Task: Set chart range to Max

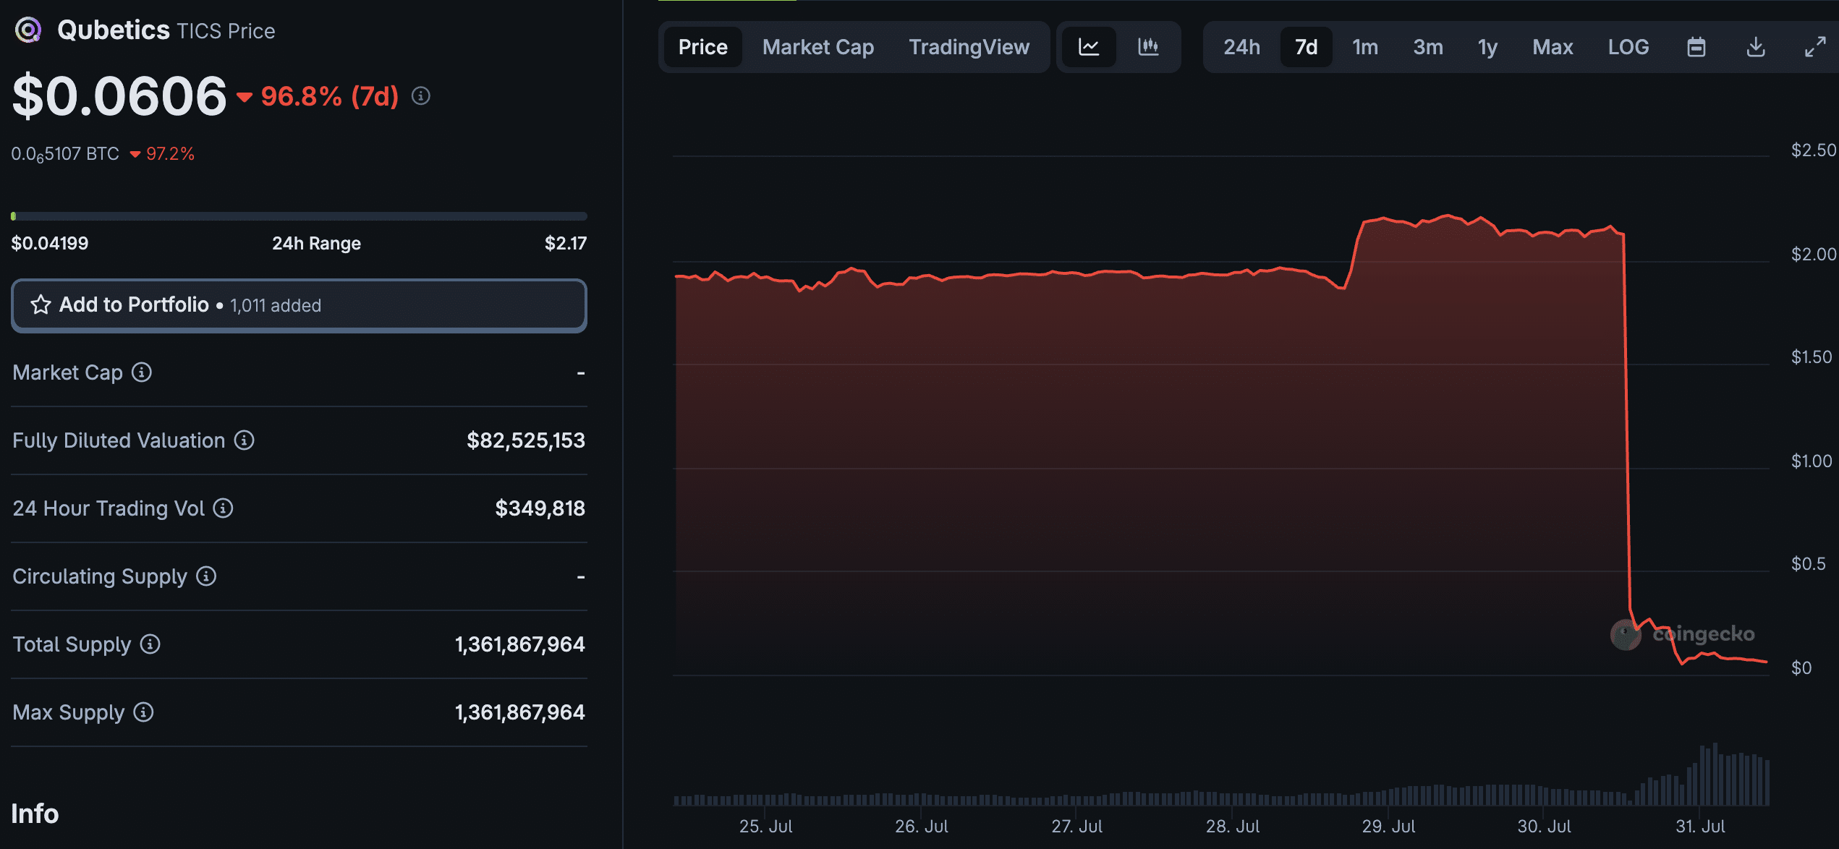Action: tap(1553, 47)
